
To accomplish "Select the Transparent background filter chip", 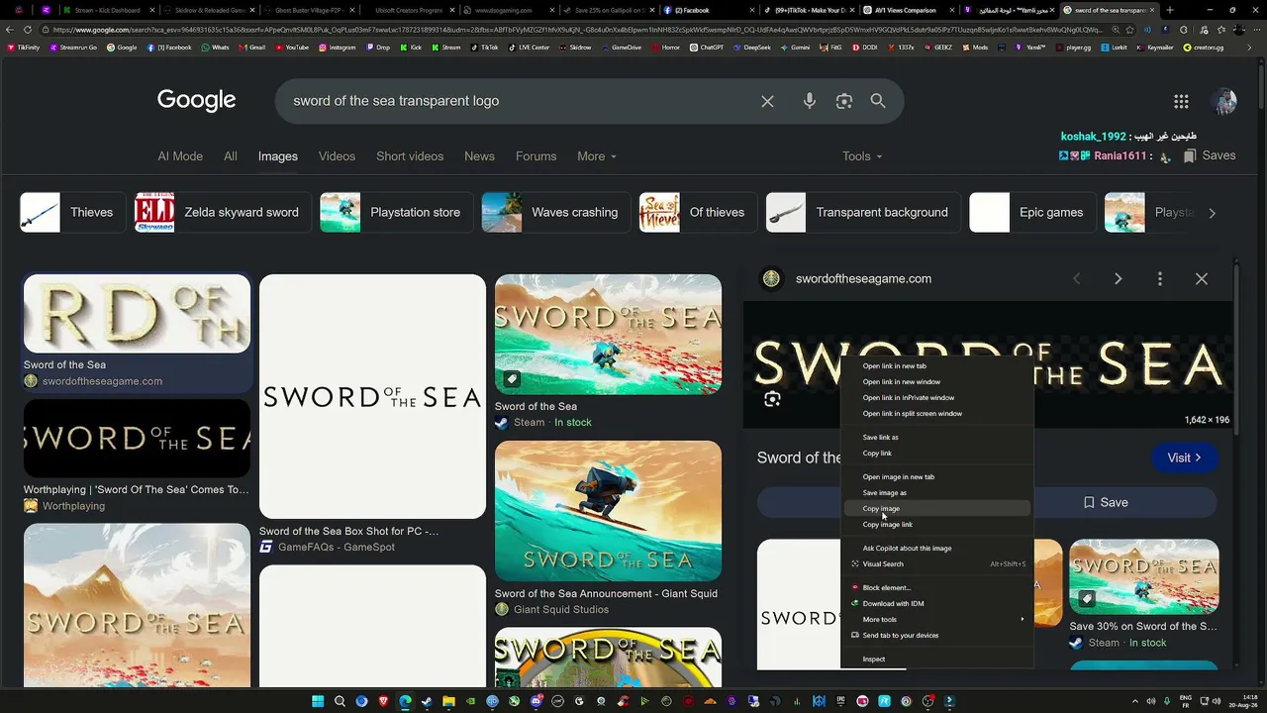I will tap(862, 212).
